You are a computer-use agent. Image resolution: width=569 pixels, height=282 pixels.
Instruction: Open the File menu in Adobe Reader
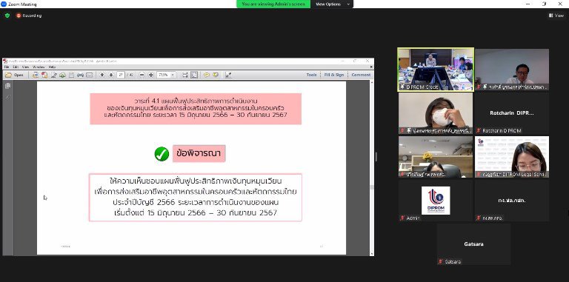pos(7,67)
